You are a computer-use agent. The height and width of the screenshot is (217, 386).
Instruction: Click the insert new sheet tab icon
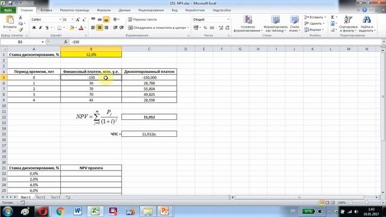[68, 197]
